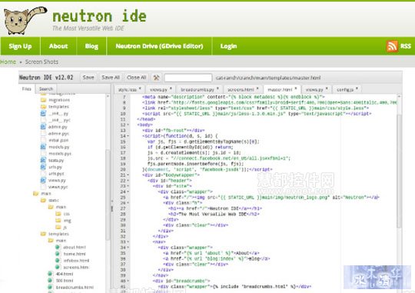This screenshot has width=415, height=293.
Task: Click the Python icon beside admin.py
Action: point(43,127)
